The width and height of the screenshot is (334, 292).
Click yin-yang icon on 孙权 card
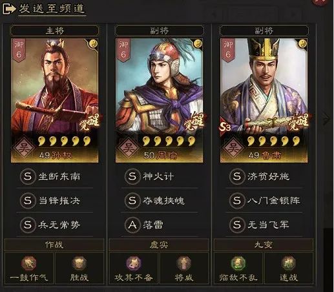tap(94, 44)
